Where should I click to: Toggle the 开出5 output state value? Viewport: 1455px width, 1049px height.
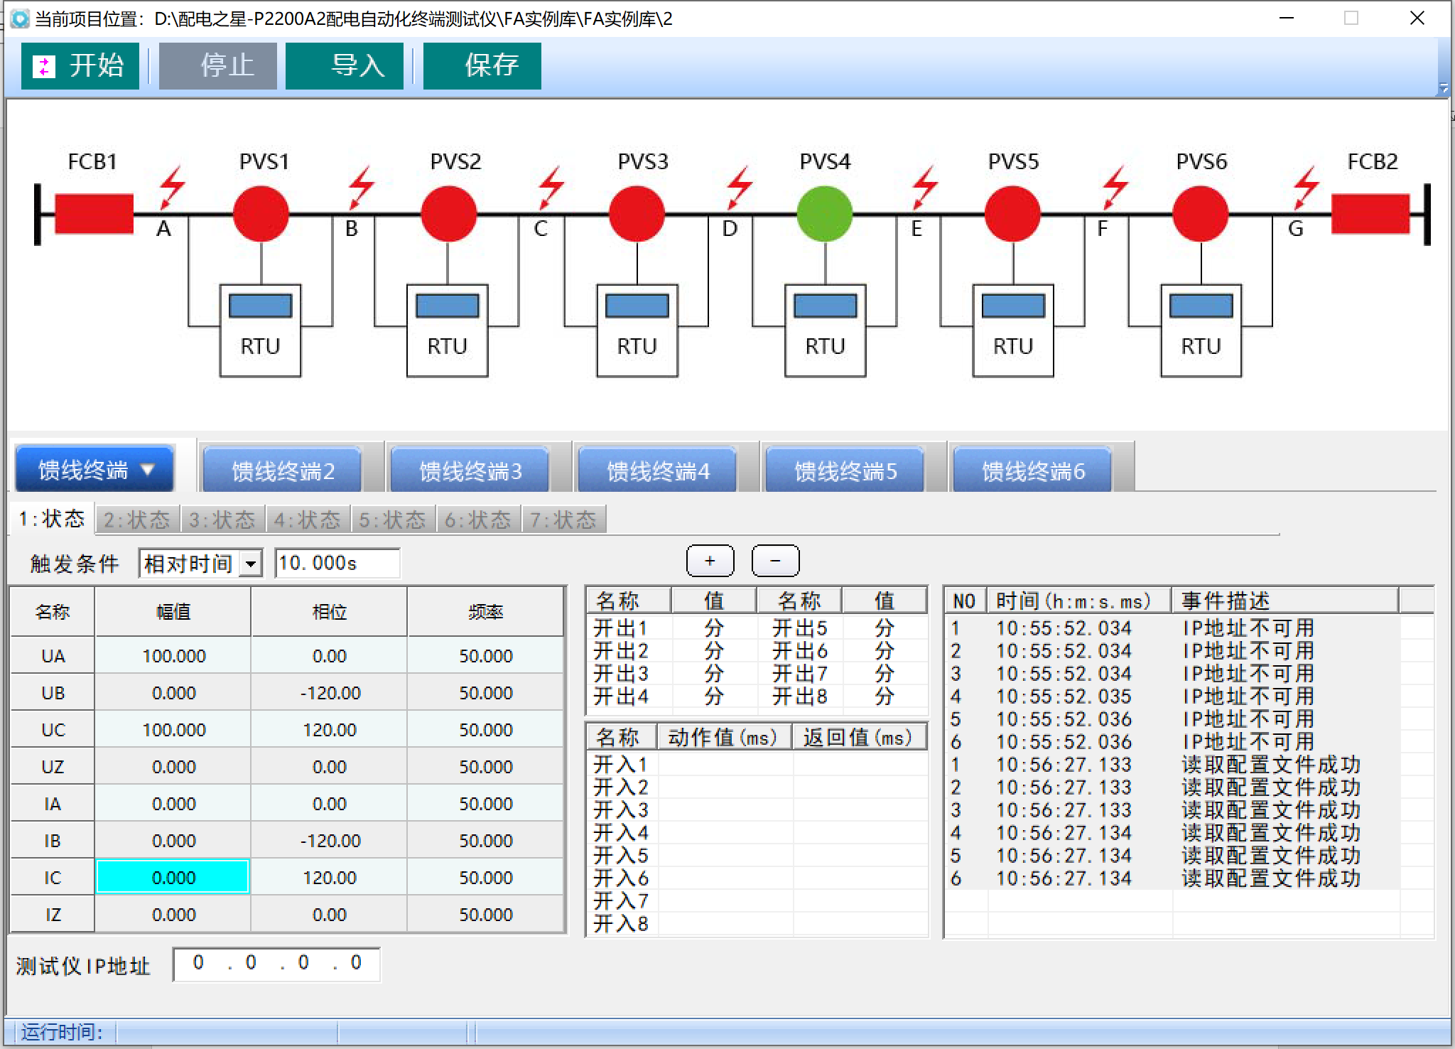[x=884, y=628]
